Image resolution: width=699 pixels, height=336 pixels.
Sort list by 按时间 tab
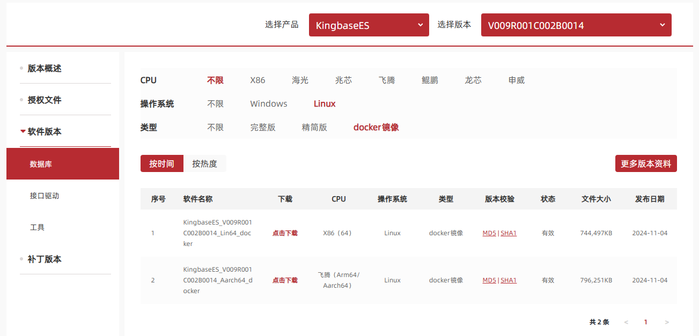(x=162, y=163)
